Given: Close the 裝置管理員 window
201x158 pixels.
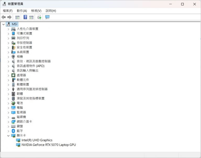Looking at the screenshot, I should pos(194,4).
